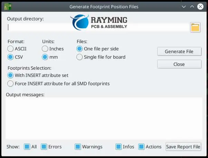Uncheck the Errors filter checkbox

tap(44, 147)
